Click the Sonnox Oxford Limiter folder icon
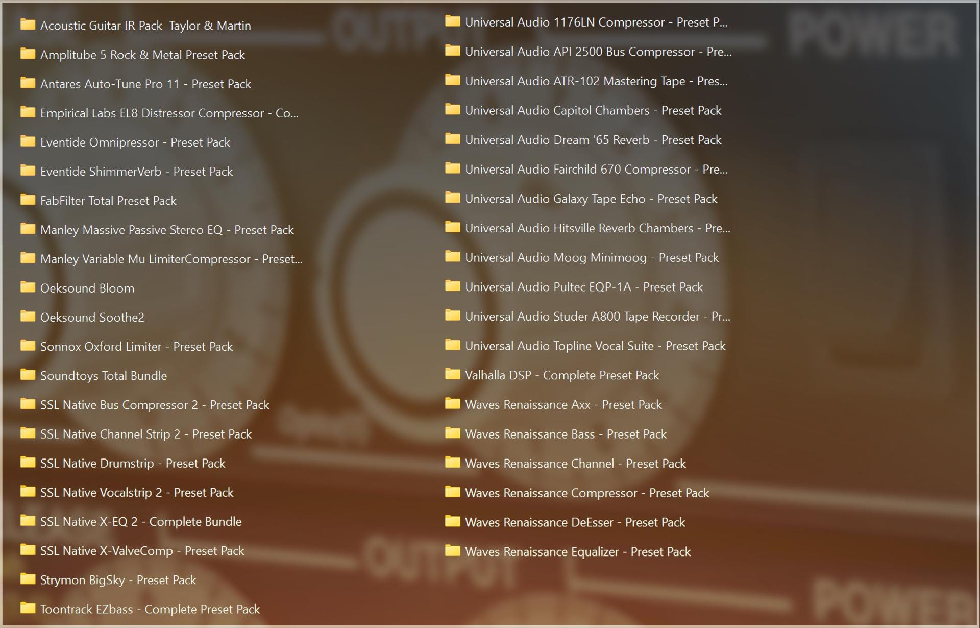This screenshot has width=980, height=628. click(x=28, y=345)
